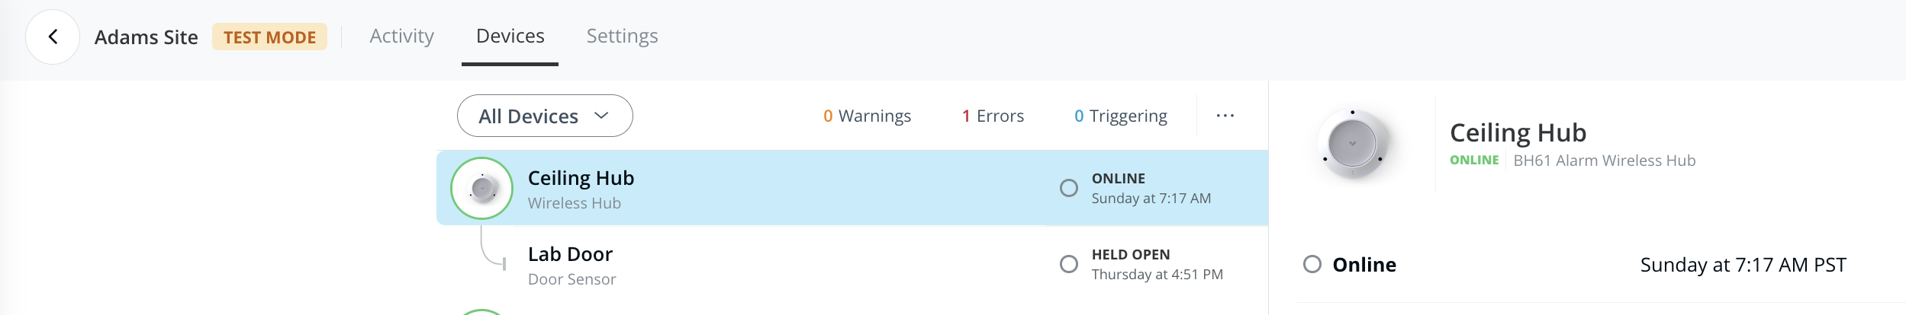Open the Settings tab

622,36
